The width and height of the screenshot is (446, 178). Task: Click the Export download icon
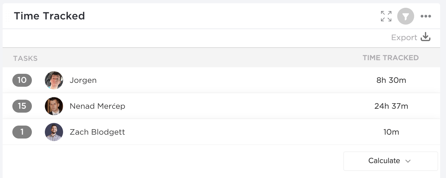pos(426,37)
